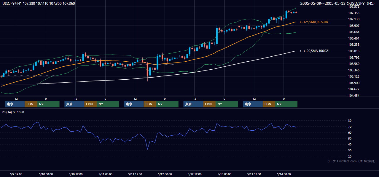Select the rightmost NY session block
The image size is (379, 177).
(x=286, y=104)
